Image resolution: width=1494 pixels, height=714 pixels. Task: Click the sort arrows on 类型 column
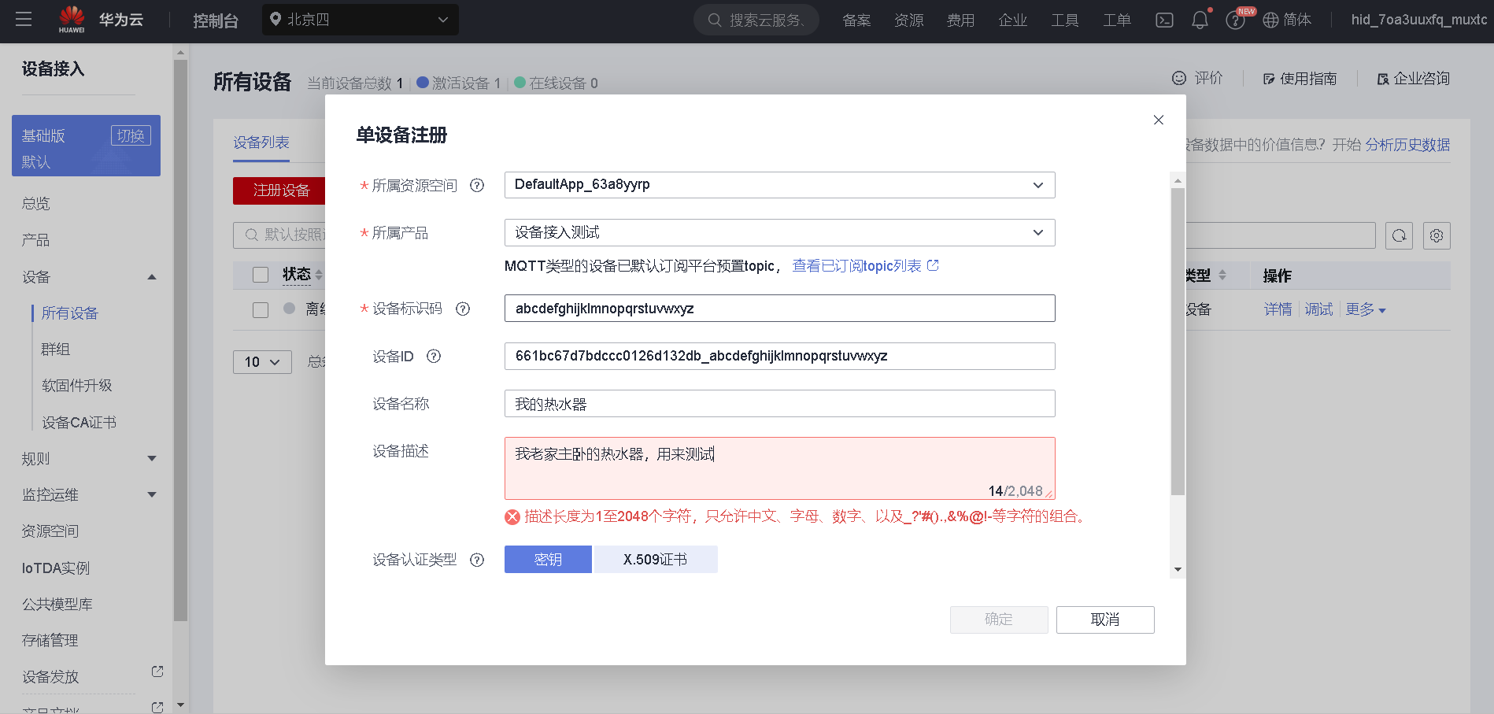click(1222, 275)
